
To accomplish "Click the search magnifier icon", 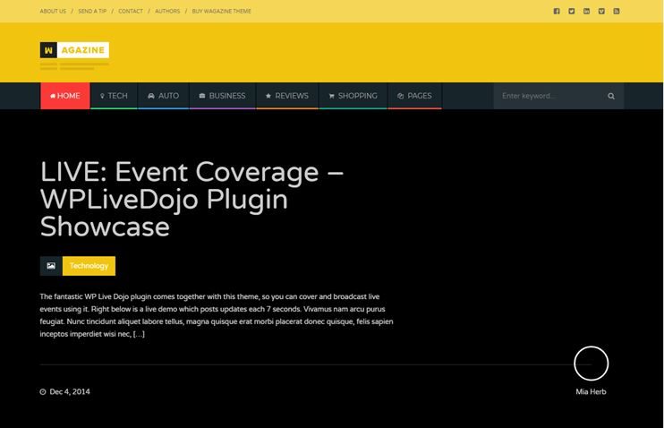I will (x=611, y=96).
